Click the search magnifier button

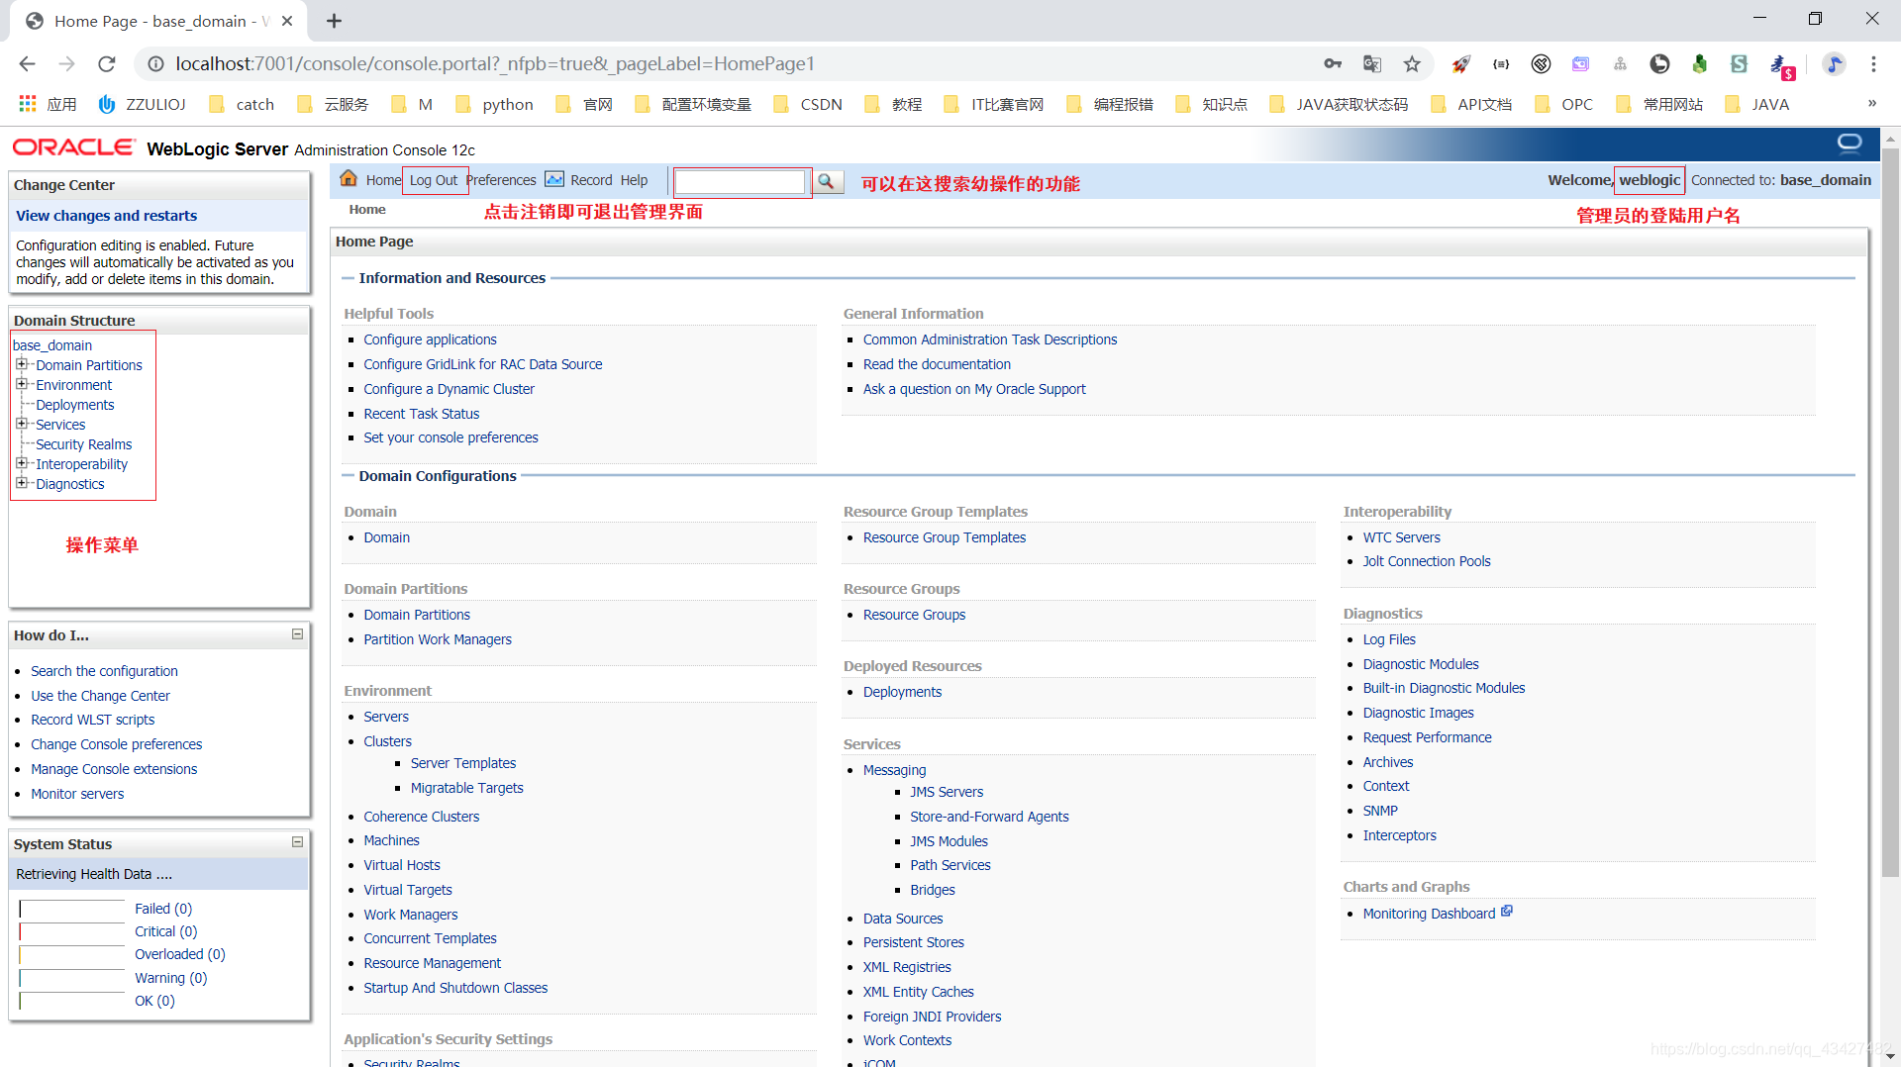(827, 181)
